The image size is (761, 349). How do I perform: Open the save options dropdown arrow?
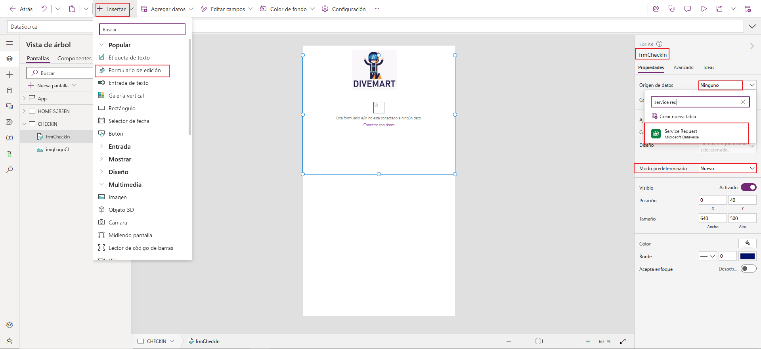pos(733,9)
